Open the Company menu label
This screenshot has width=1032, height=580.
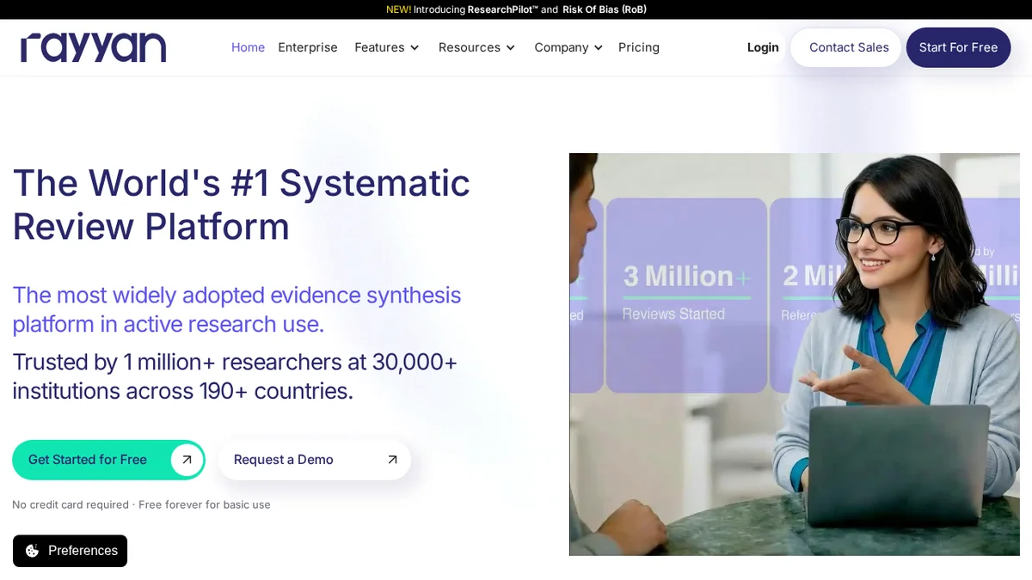click(562, 47)
